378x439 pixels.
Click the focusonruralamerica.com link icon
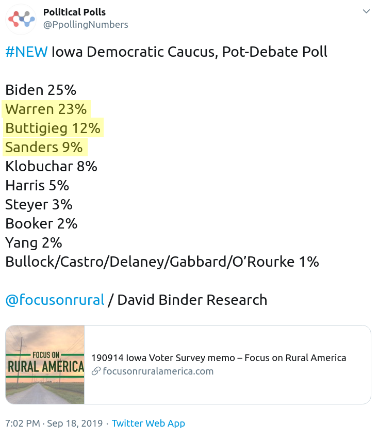pyautogui.click(x=96, y=371)
